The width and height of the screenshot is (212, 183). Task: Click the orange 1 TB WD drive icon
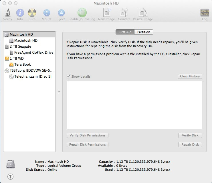tap(7, 59)
